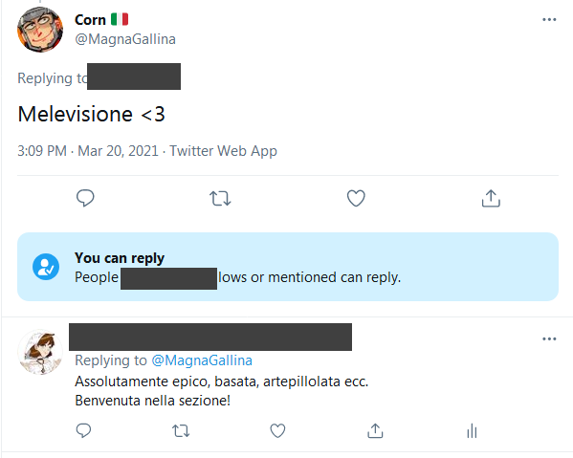This screenshot has height=458, width=573.
Task: Open more options for Corn's tweet
Action: click(549, 20)
